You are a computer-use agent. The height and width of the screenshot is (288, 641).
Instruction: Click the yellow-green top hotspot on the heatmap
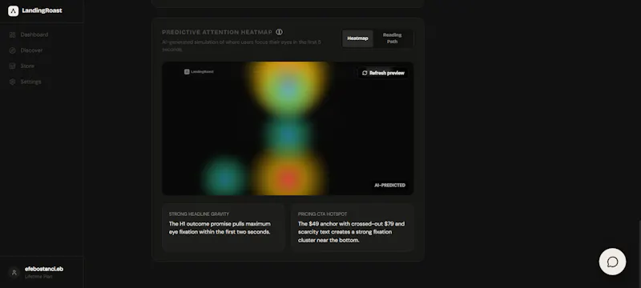click(288, 88)
